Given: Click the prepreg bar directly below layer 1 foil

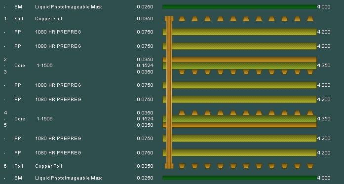Looking at the screenshot, I should pos(239,32).
